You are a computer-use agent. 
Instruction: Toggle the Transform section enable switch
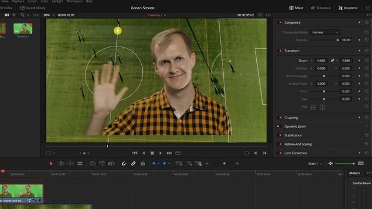pos(280,51)
